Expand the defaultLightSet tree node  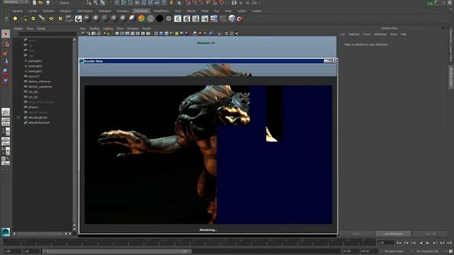click(18, 118)
